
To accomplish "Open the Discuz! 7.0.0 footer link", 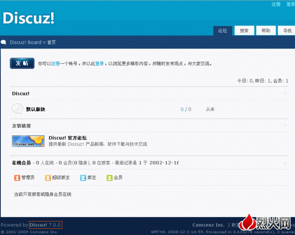I will coord(45,225).
